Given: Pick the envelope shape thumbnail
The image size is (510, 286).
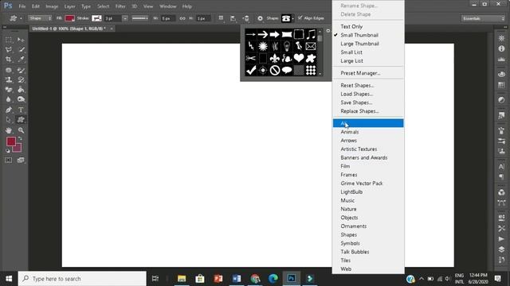Looking at the screenshot, I should tap(311, 46).
